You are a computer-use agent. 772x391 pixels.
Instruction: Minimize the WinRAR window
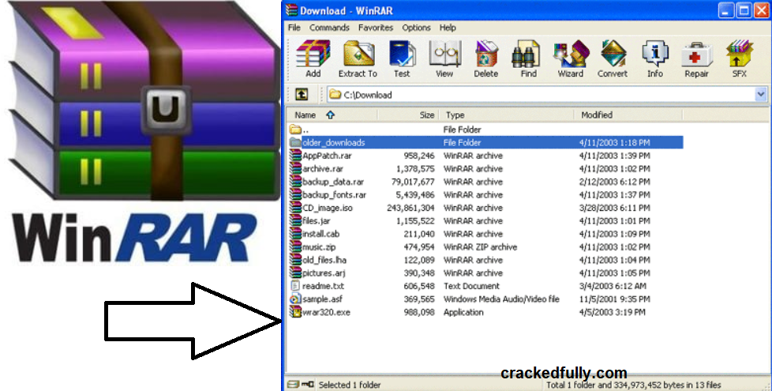click(x=726, y=10)
